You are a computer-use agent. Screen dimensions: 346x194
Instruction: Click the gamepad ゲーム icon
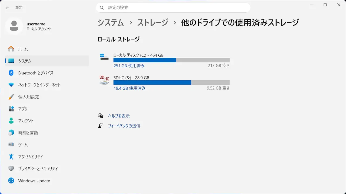[x=11, y=145]
